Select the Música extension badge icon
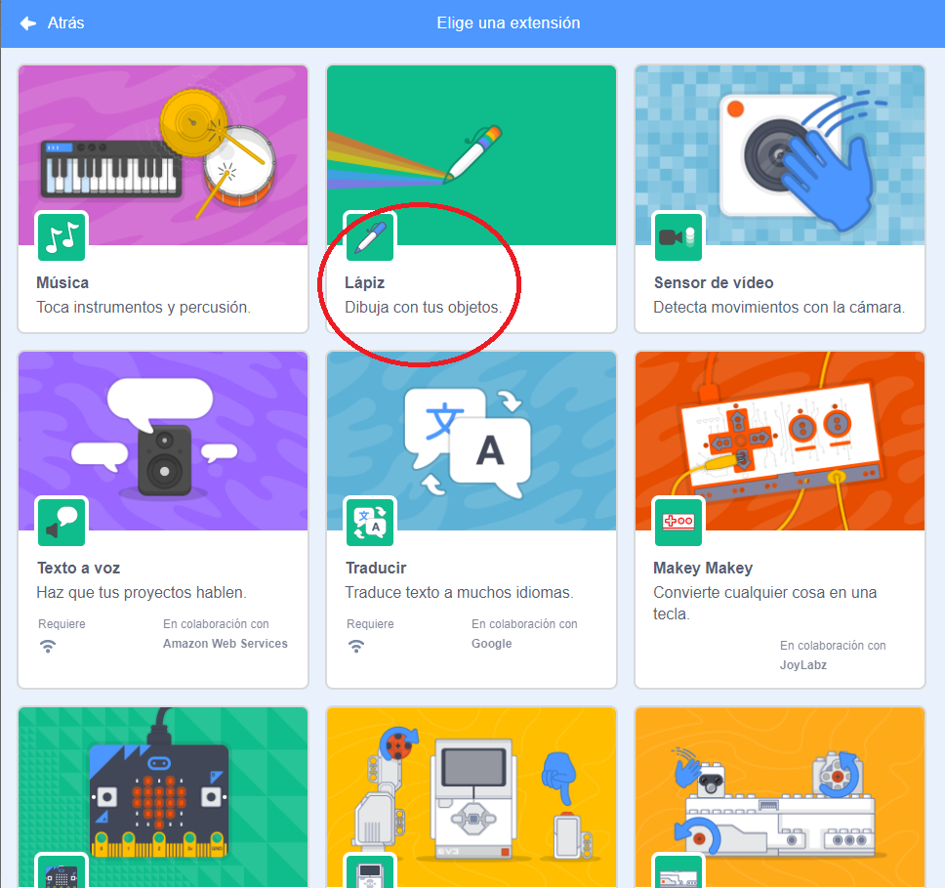Viewport: 945px width, 888px height. 62,237
